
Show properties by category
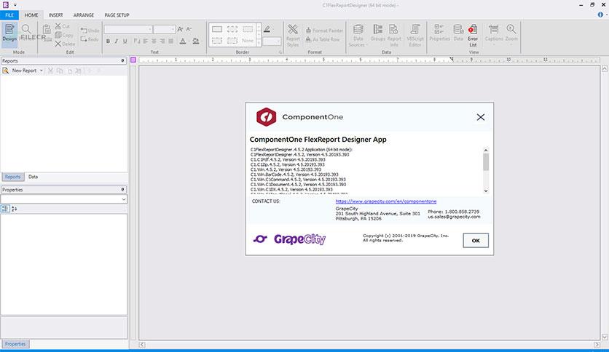[5, 209]
